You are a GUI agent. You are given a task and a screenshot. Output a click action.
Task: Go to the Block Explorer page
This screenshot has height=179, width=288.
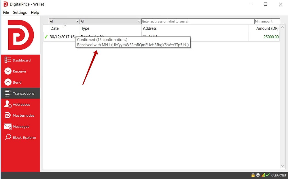pos(24,137)
